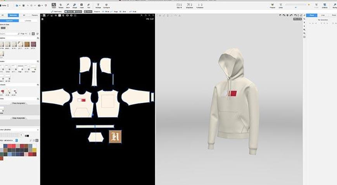This screenshot has width=337, height=185.
Task: Click the Dress avatar icon
Action: point(281,5)
